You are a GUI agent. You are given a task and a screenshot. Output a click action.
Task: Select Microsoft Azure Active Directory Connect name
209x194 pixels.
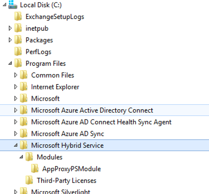(92, 111)
